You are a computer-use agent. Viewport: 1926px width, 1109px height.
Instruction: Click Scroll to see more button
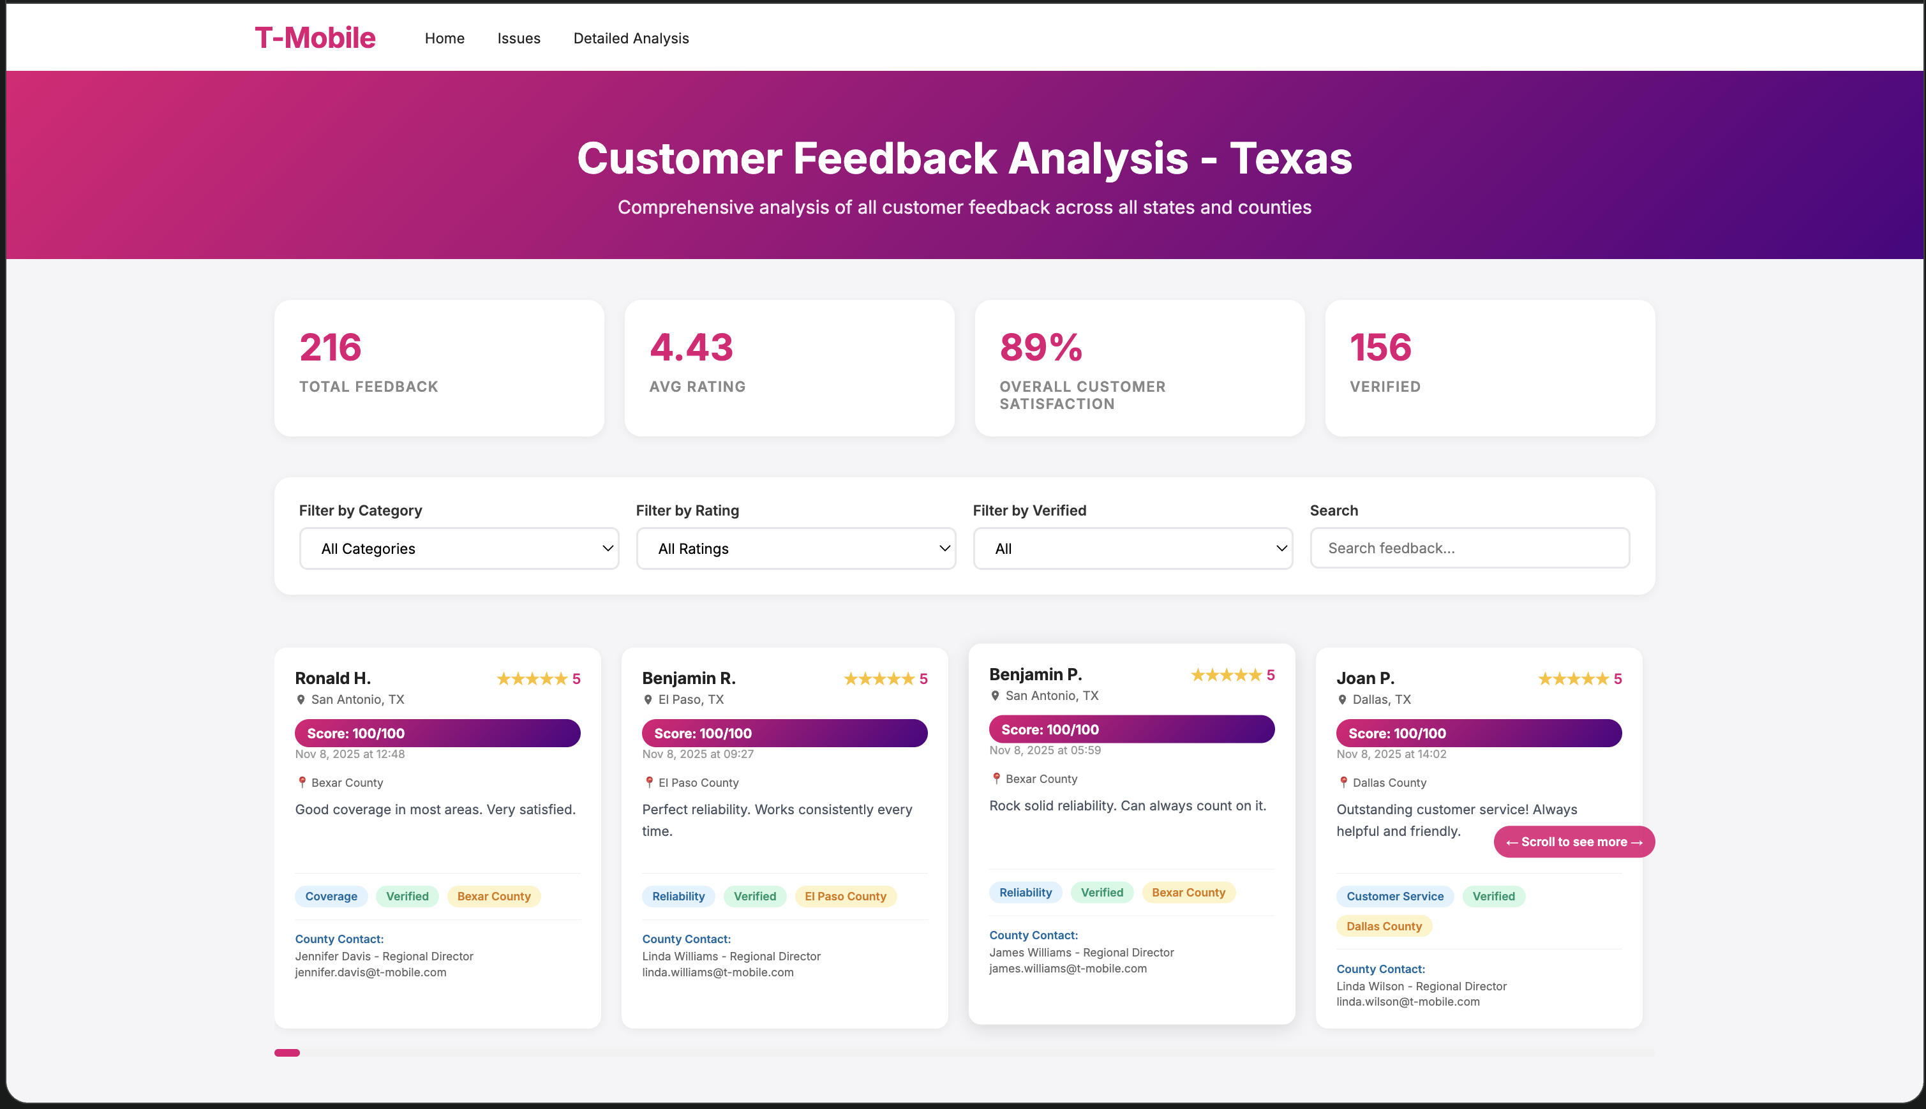(1573, 842)
